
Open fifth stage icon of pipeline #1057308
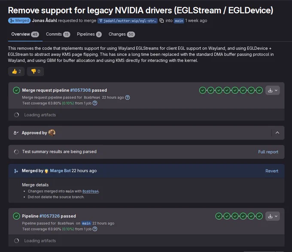click(x=235, y=90)
